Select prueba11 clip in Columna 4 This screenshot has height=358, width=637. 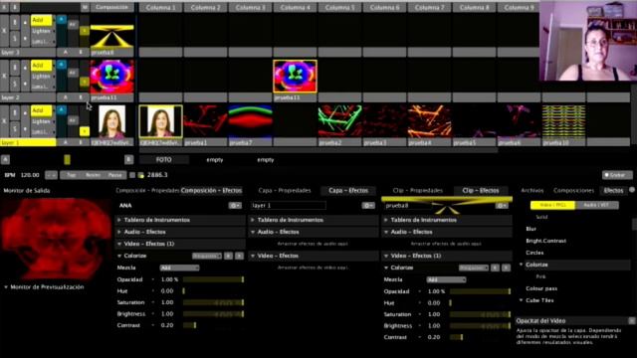pos(295,77)
